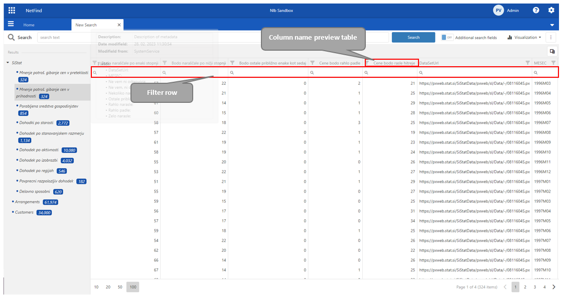The height and width of the screenshot is (295, 561).
Task: Open the help question mark icon
Action: pos(536,10)
